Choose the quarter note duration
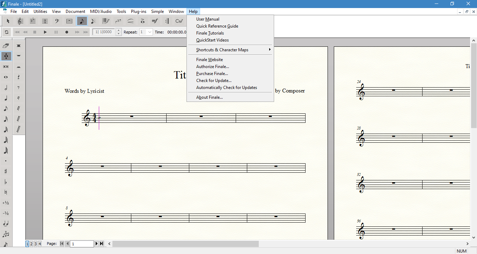The height and width of the screenshot is (254, 477). [x=6, y=98]
